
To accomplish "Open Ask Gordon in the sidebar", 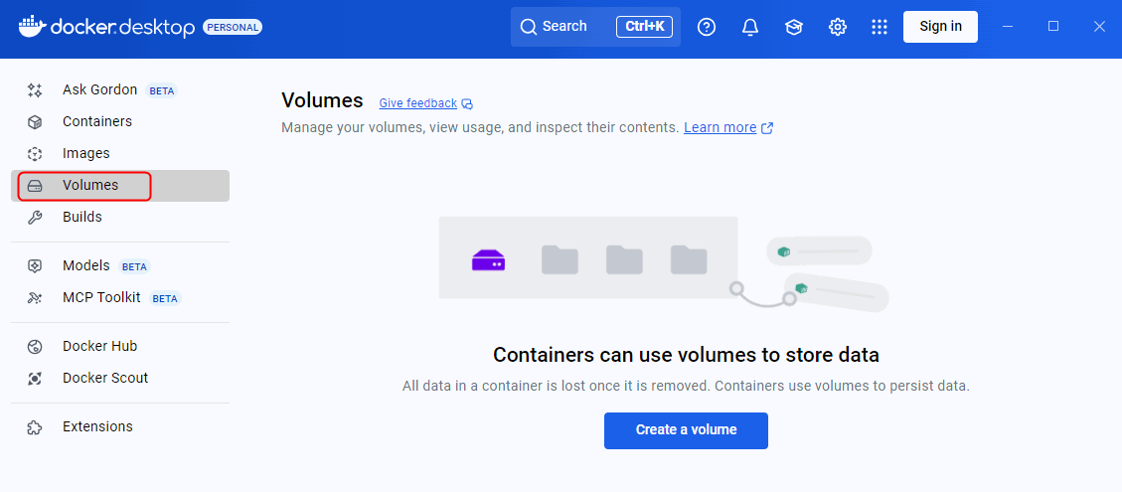I will click(x=99, y=90).
